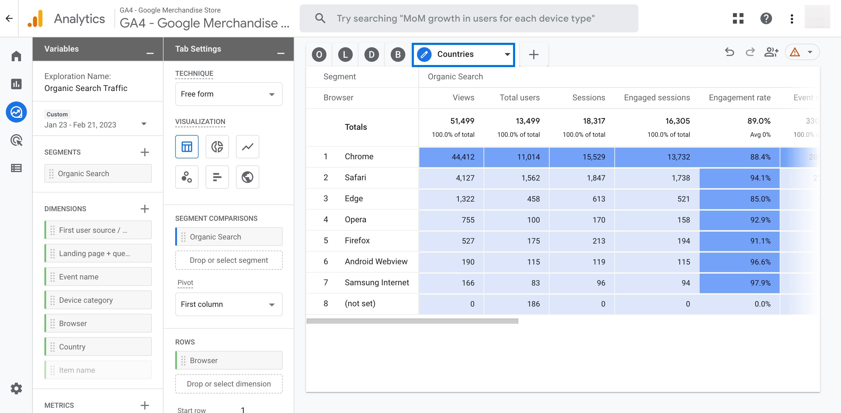Click the Google apps grid icon
This screenshot has width=841, height=413.
point(738,18)
